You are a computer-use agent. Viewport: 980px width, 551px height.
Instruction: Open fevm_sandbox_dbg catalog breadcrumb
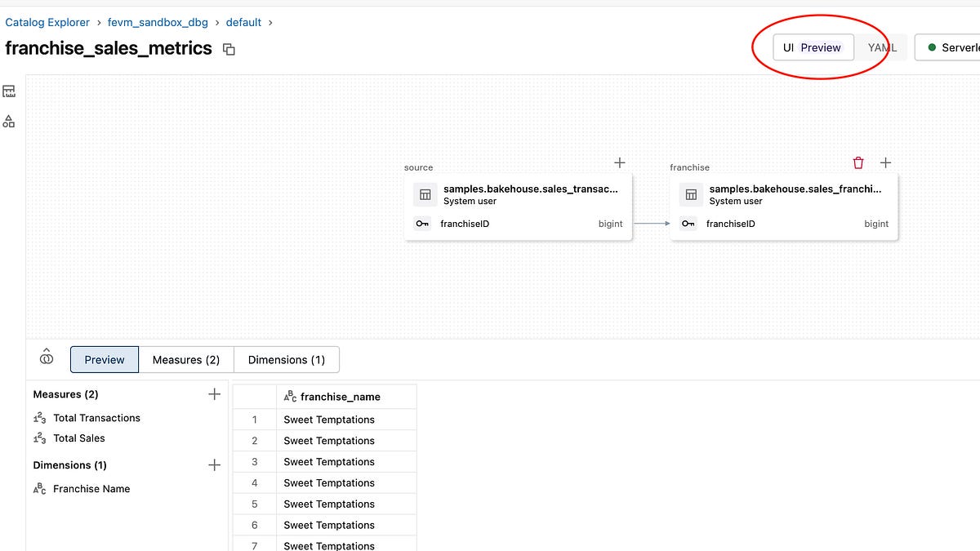coord(156,22)
